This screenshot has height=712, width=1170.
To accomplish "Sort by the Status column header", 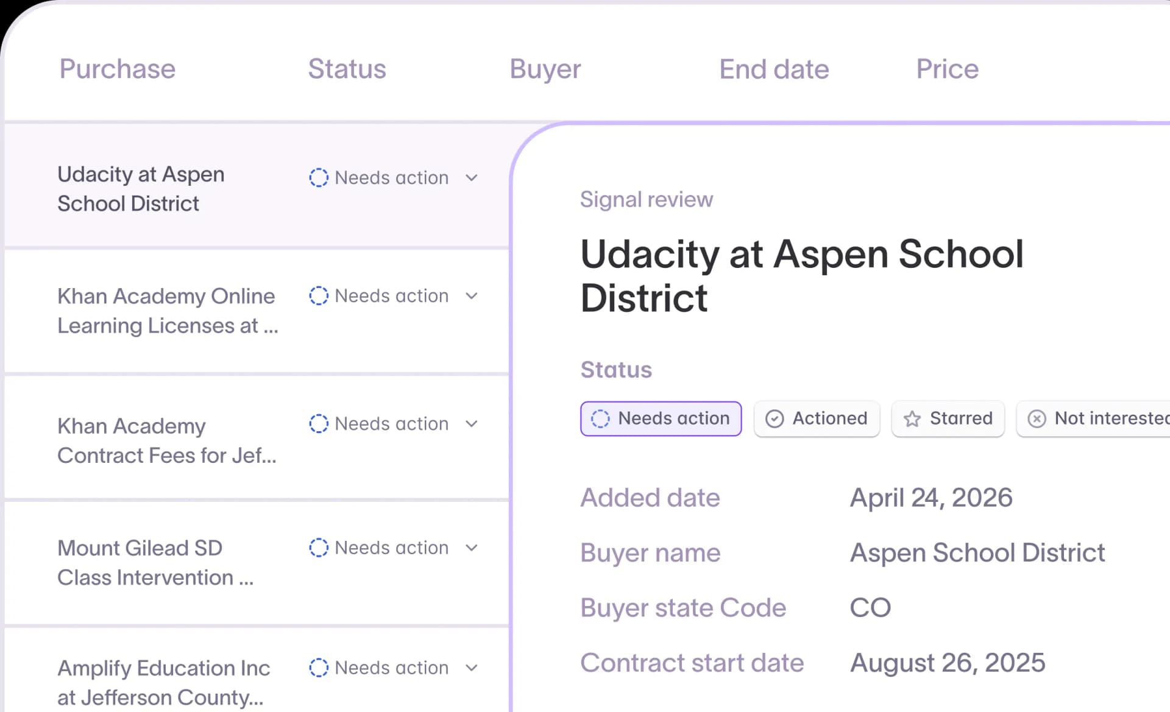I will pyautogui.click(x=347, y=68).
